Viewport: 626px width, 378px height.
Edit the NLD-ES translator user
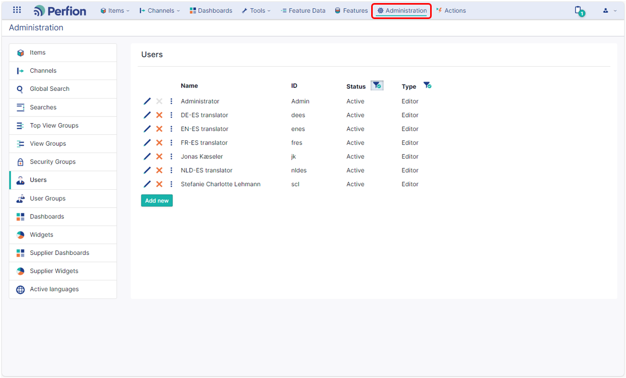coord(147,171)
